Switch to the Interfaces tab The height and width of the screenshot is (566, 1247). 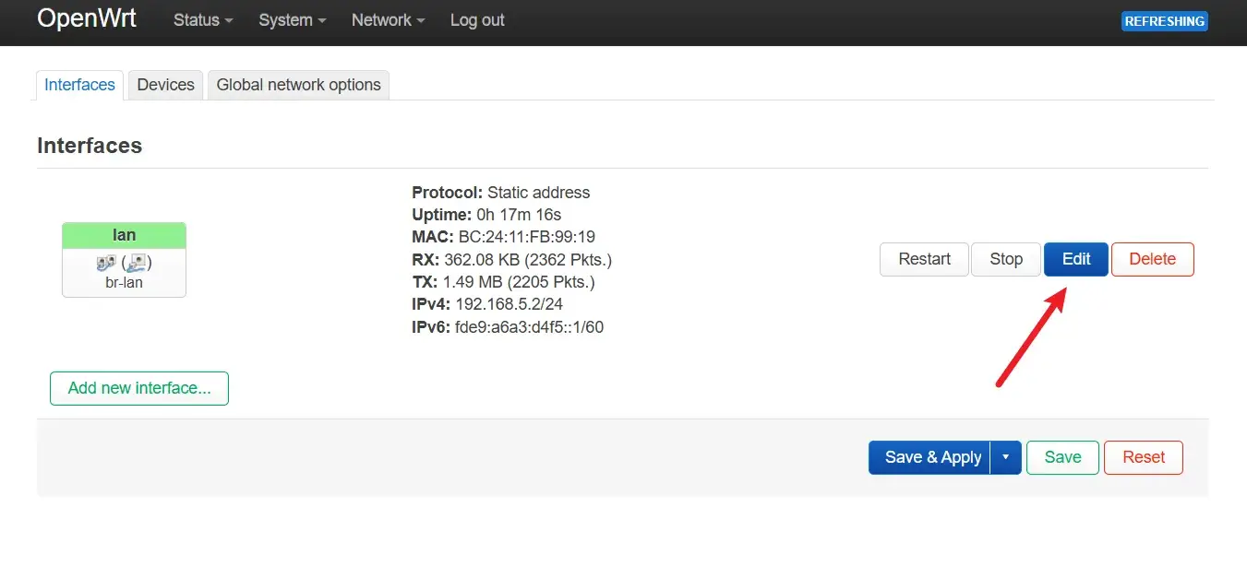tap(79, 85)
